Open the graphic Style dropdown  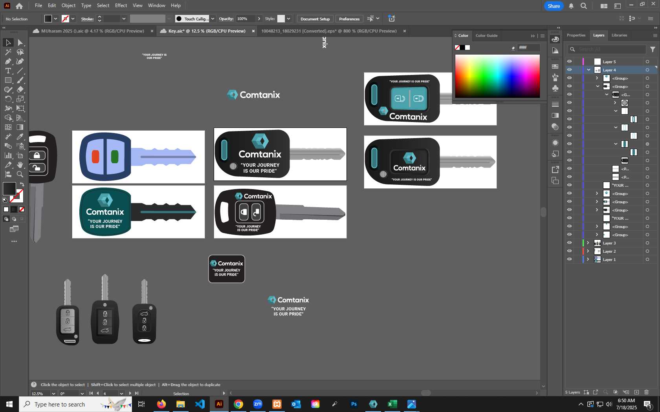[288, 19]
